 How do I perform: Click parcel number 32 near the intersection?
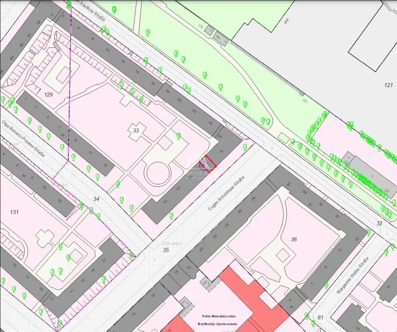[379, 224]
